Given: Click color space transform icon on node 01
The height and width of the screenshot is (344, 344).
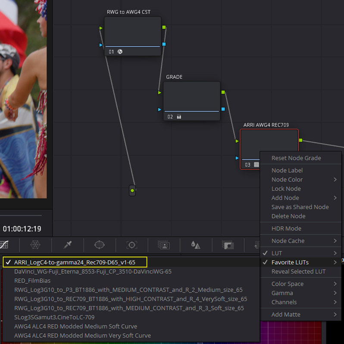Looking at the screenshot, I should point(120,52).
